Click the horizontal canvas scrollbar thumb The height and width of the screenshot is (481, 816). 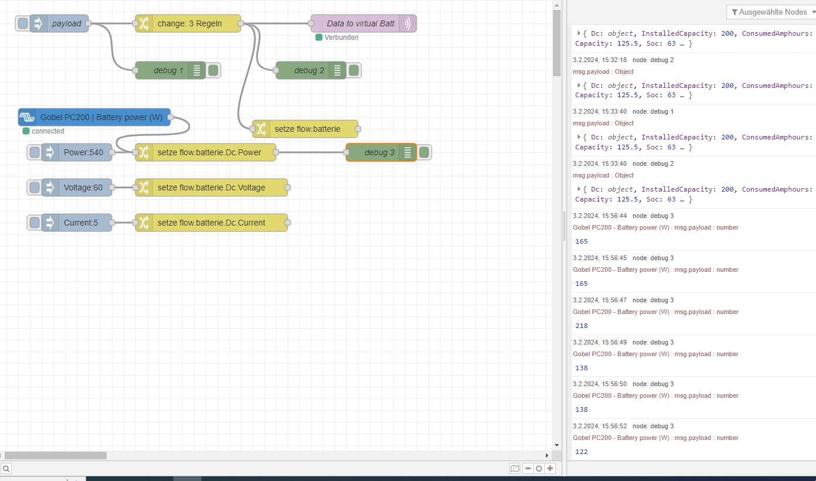pos(56,455)
